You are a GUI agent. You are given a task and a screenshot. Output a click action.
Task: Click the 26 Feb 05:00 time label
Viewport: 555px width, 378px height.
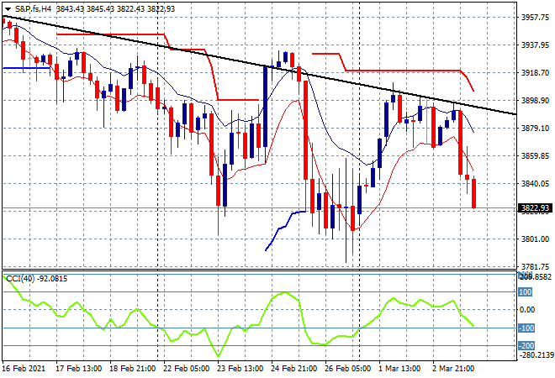(x=347, y=369)
